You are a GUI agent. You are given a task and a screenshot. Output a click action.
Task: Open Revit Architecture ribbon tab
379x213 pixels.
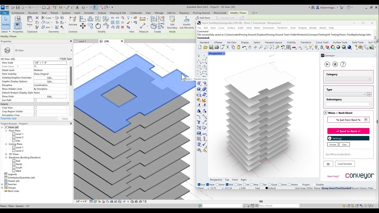coord(18,13)
